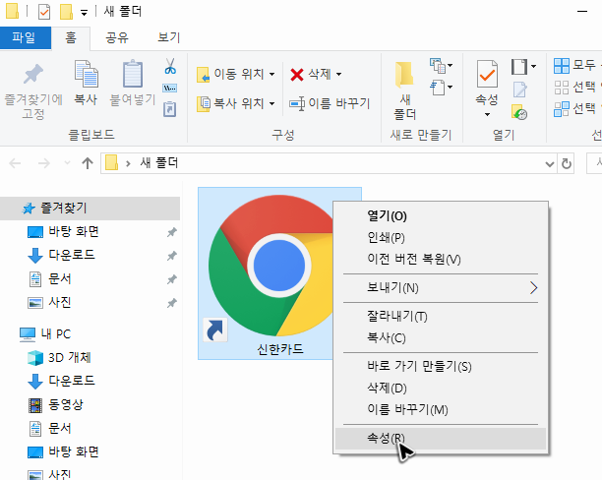Open pinned 바탕 화면 under 즐겨찾기

click(x=74, y=232)
